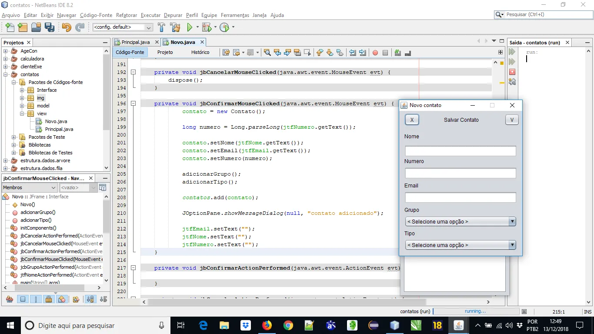594x334 pixels.
Task: Click the running progress bar in status bar
Action: [x=476, y=311]
